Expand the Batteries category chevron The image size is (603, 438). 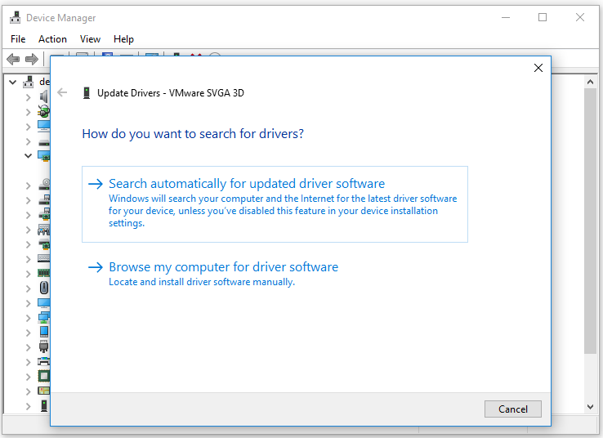28,112
